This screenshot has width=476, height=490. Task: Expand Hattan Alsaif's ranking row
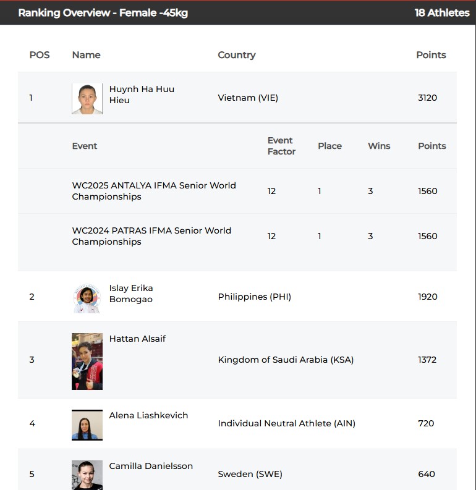[237, 360]
